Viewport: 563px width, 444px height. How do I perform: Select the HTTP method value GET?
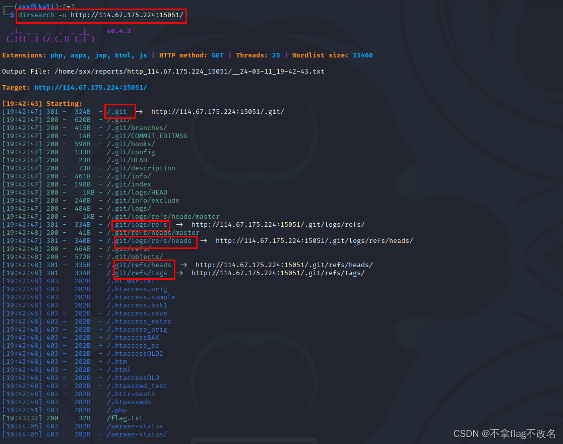coord(218,55)
